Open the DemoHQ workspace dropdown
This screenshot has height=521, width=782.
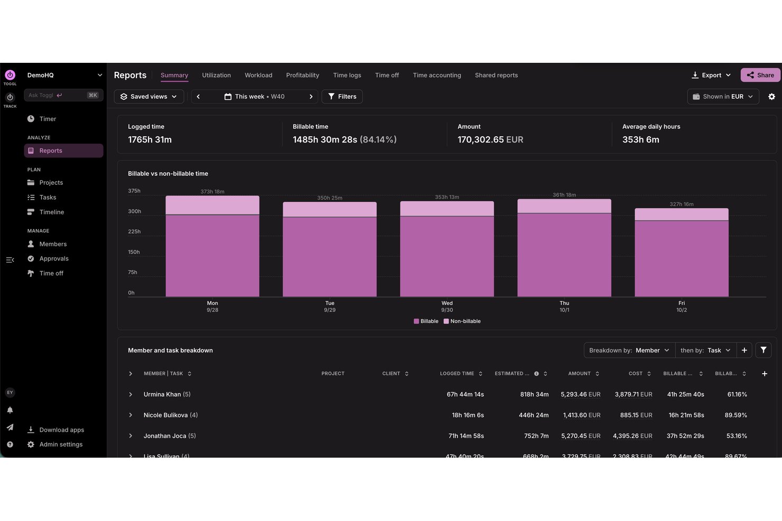click(64, 75)
